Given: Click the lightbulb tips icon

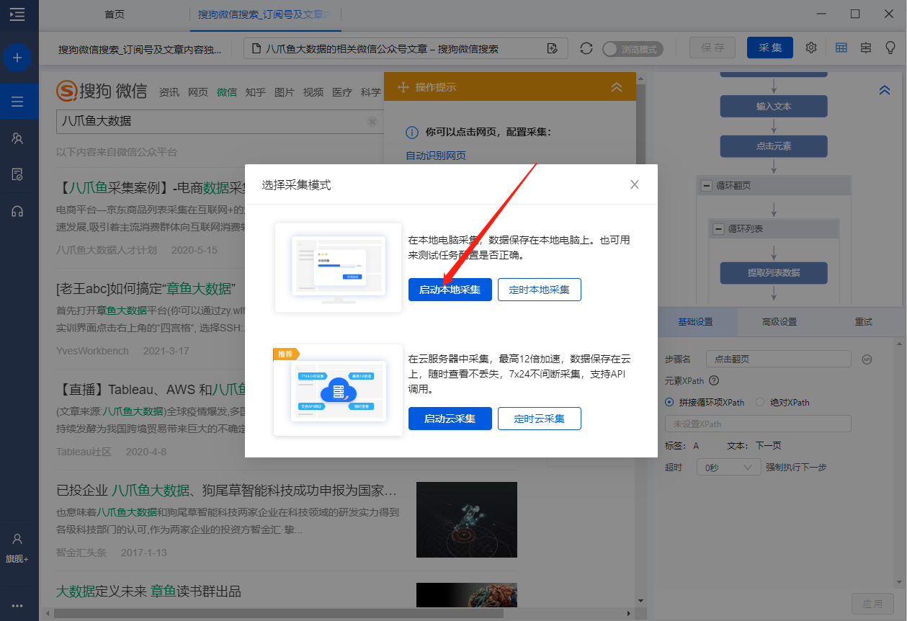Looking at the screenshot, I should [x=890, y=48].
